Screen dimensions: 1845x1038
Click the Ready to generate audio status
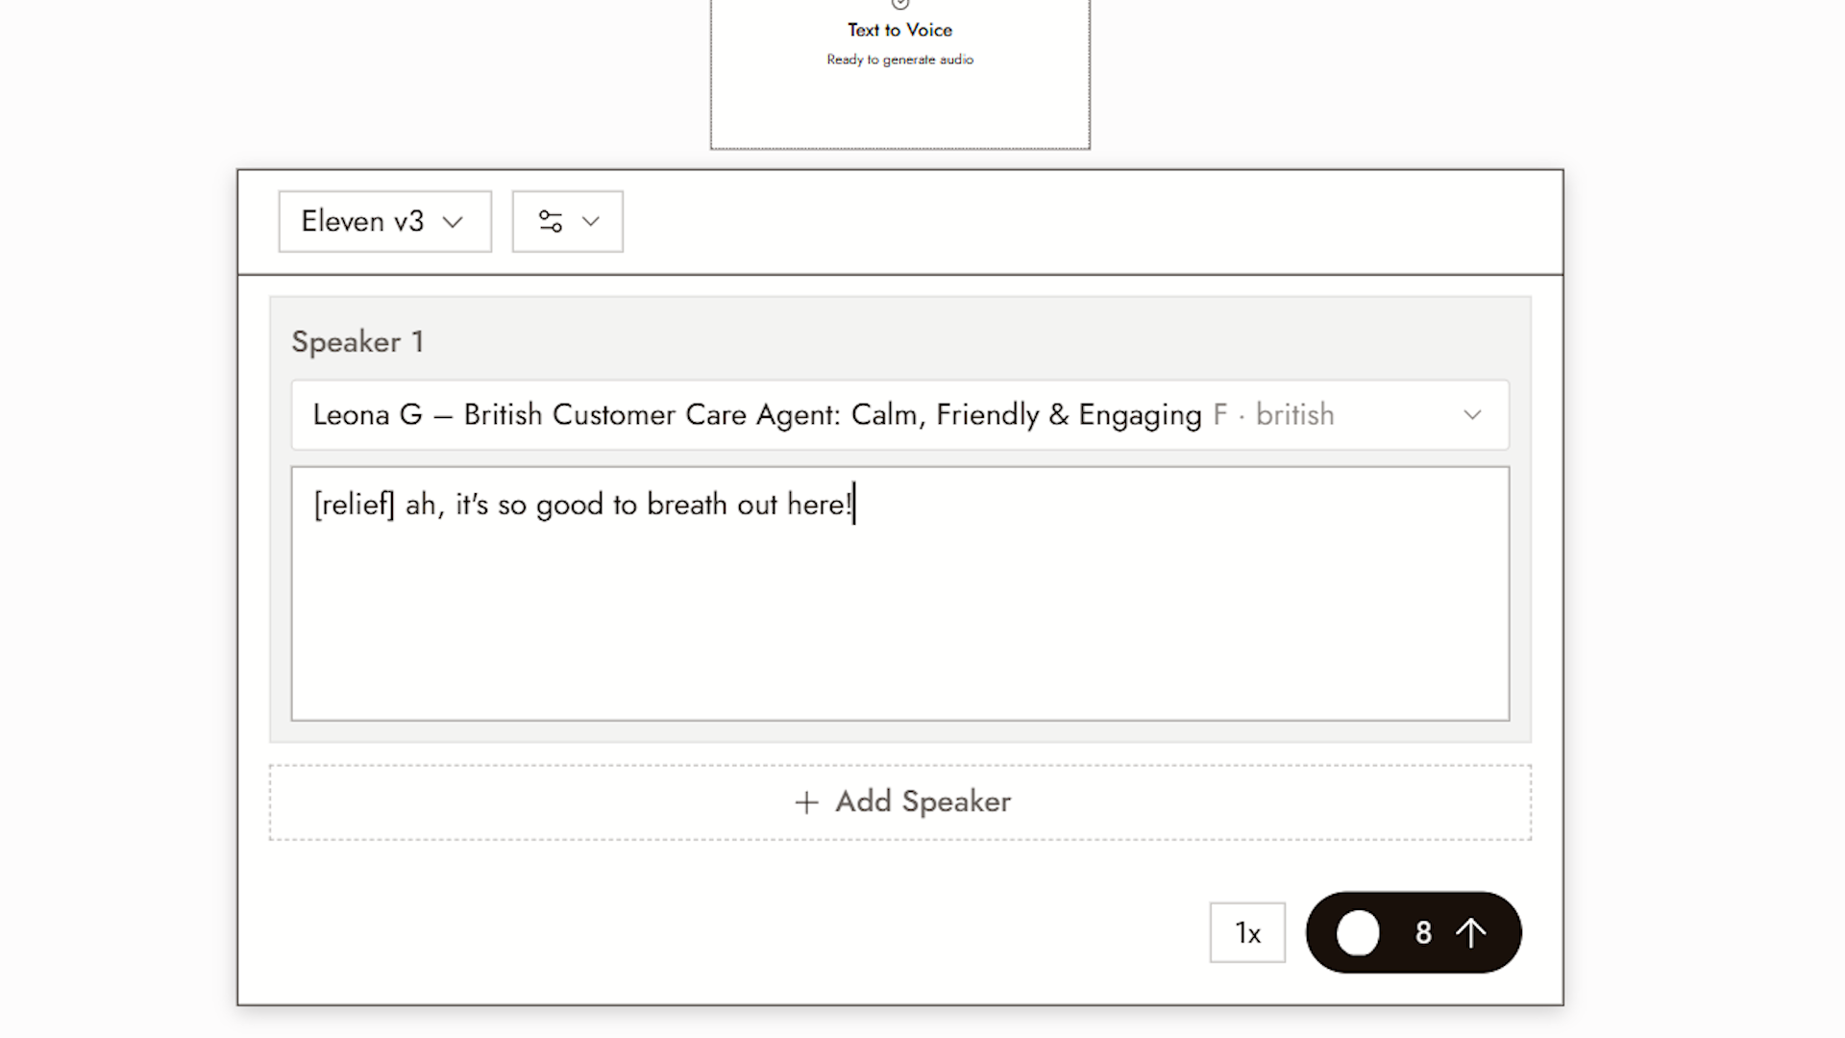(900, 60)
